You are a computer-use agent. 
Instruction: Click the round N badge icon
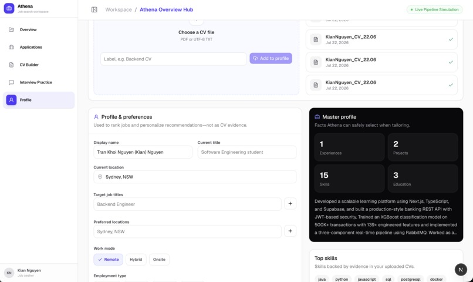click(461, 270)
